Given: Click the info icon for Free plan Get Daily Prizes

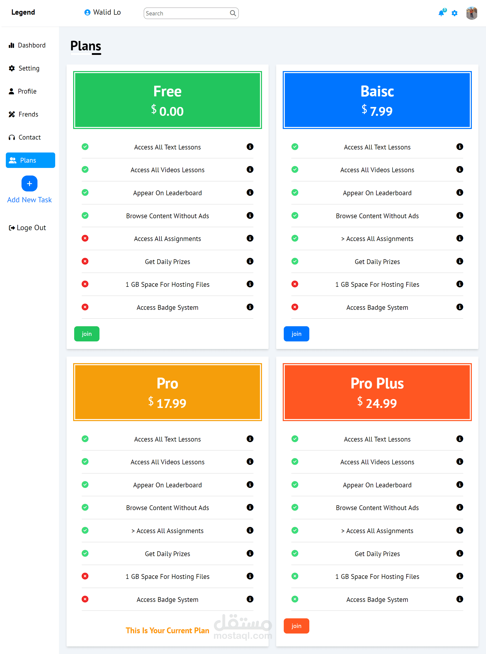Looking at the screenshot, I should click(250, 261).
